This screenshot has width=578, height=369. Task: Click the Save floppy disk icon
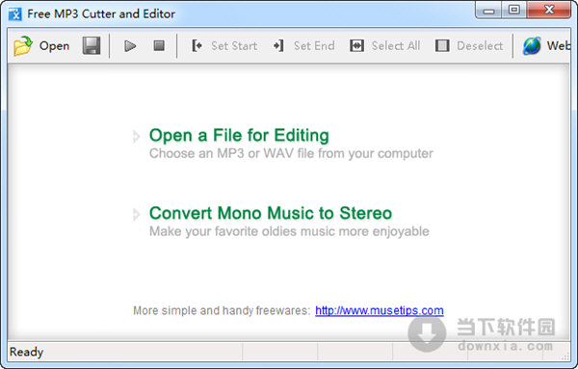tap(92, 45)
